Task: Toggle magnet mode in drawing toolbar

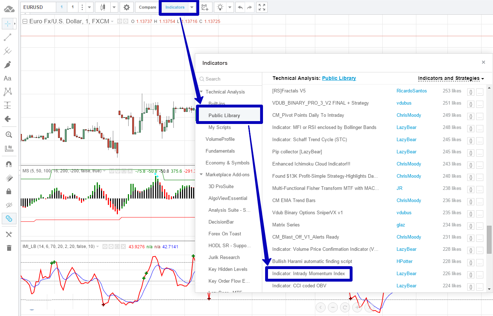Action: [x=9, y=164]
